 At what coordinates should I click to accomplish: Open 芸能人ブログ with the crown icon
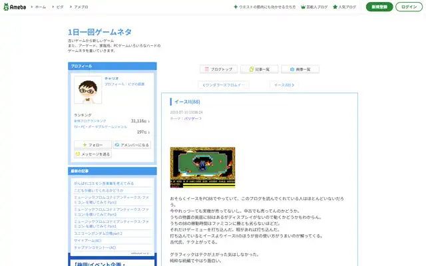pos(314,7)
